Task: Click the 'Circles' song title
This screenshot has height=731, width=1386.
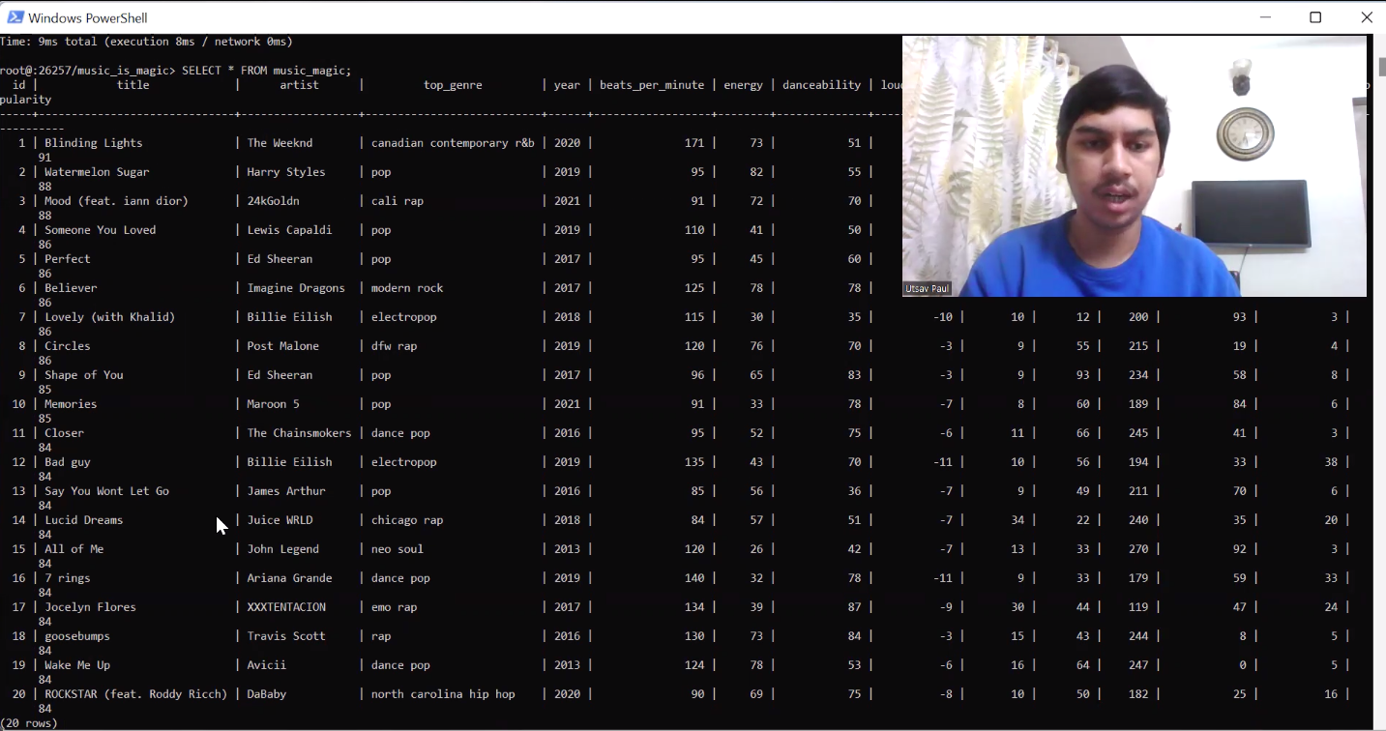Action: coord(67,346)
